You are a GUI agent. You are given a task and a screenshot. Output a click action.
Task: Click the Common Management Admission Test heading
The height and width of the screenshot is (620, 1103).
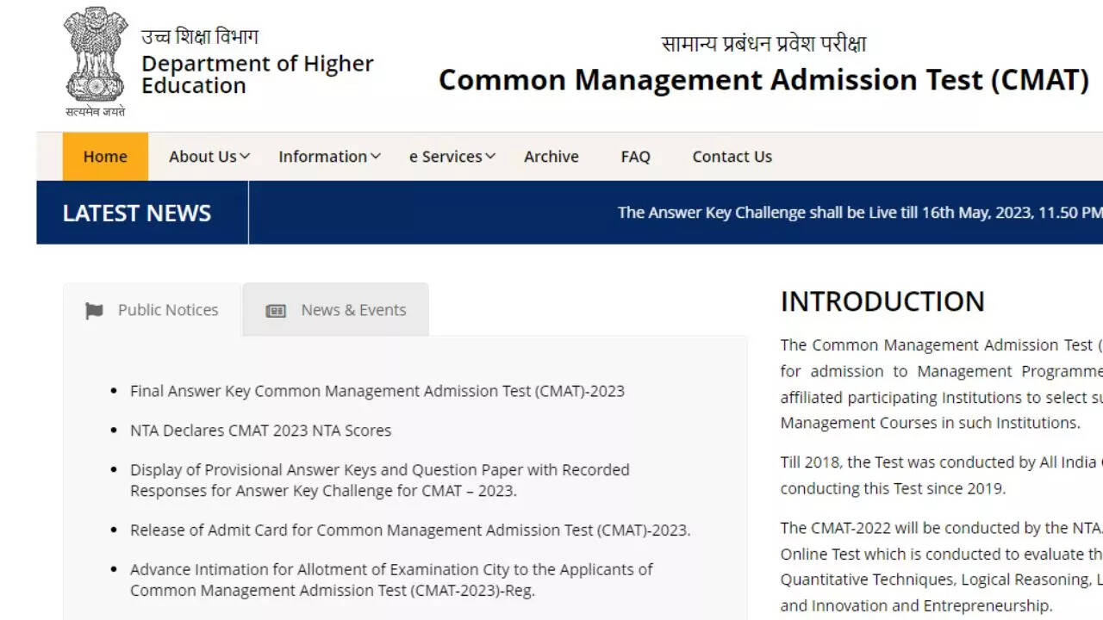click(x=763, y=80)
